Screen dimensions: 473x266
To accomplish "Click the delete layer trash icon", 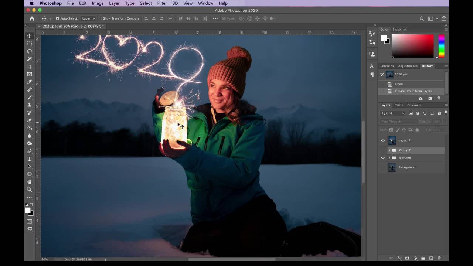I will coord(439,258).
